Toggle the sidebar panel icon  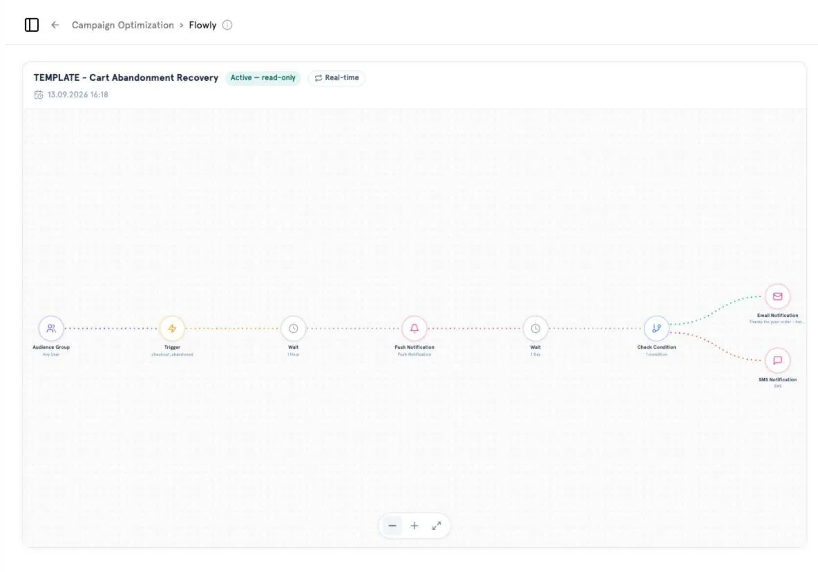(x=32, y=25)
